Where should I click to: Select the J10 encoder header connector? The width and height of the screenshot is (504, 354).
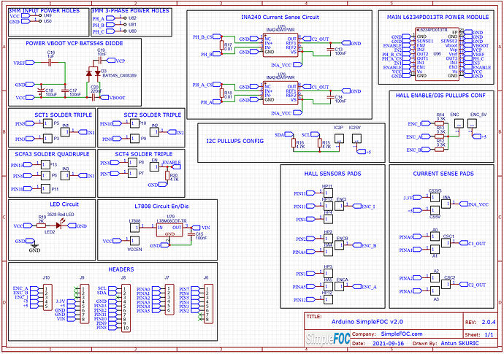point(47,298)
